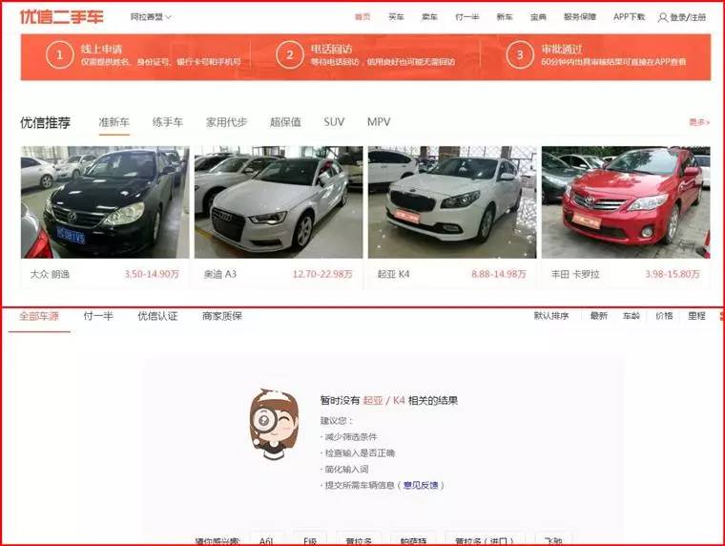Click the 减少筛选条件 suggestion text
The width and height of the screenshot is (725, 546).
(x=350, y=437)
